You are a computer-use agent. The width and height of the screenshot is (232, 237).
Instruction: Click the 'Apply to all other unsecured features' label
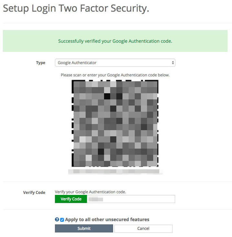pyautogui.click(x=107, y=220)
